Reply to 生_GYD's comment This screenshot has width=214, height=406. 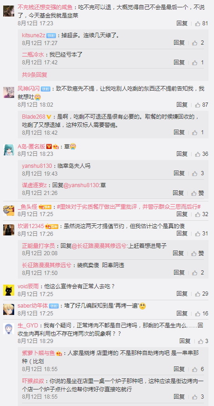pyautogui.click(x=185, y=341)
